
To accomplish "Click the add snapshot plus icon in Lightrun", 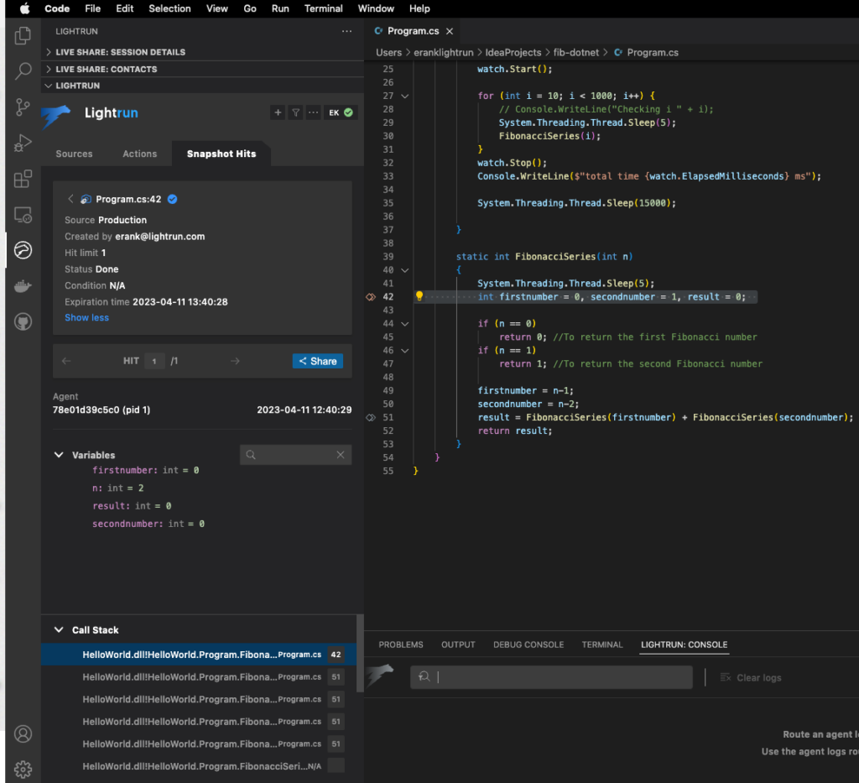I will [x=278, y=112].
